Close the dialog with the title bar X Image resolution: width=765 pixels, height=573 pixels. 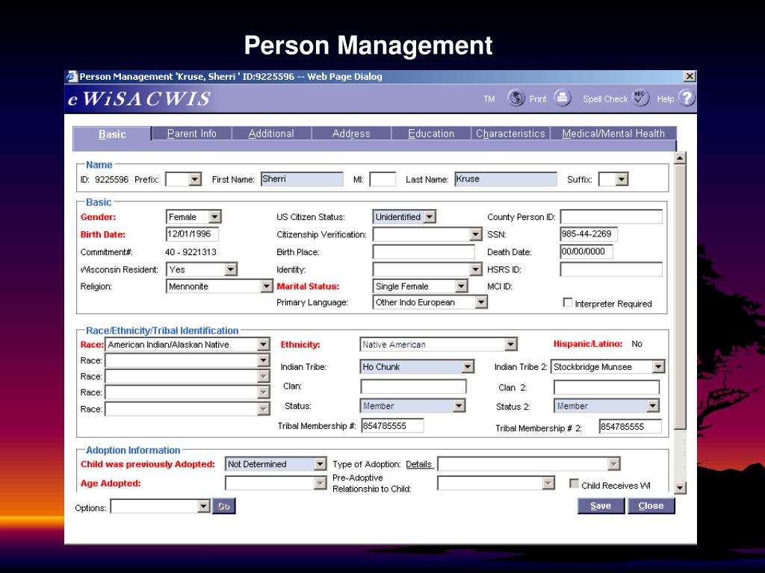[x=690, y=76]
